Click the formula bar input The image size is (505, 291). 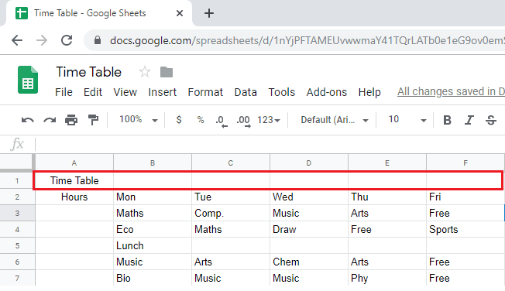(270, 144)
